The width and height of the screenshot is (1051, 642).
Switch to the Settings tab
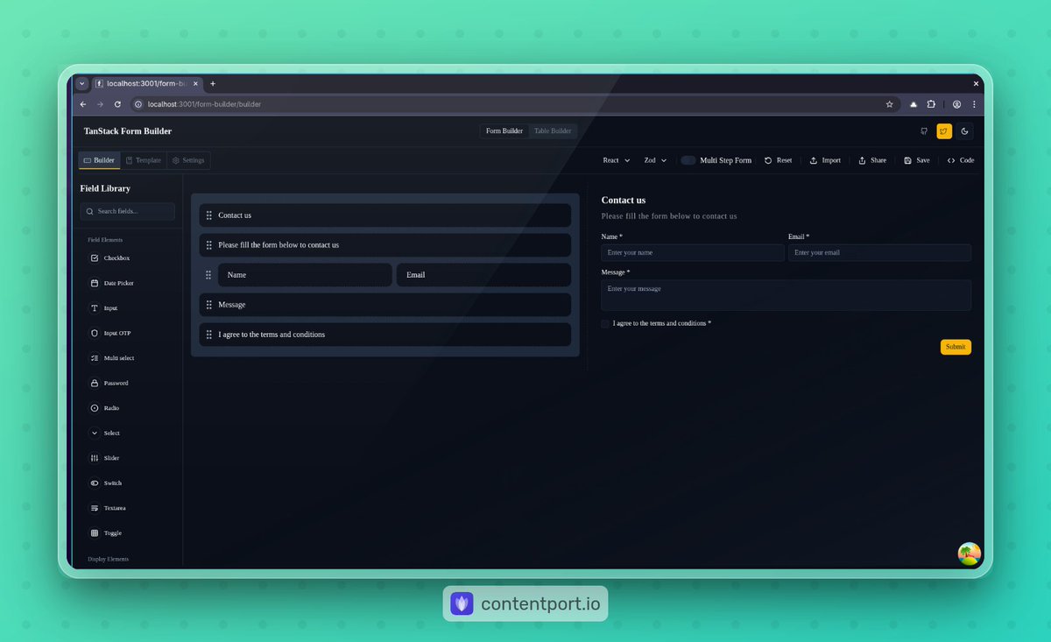pos(188,160)
